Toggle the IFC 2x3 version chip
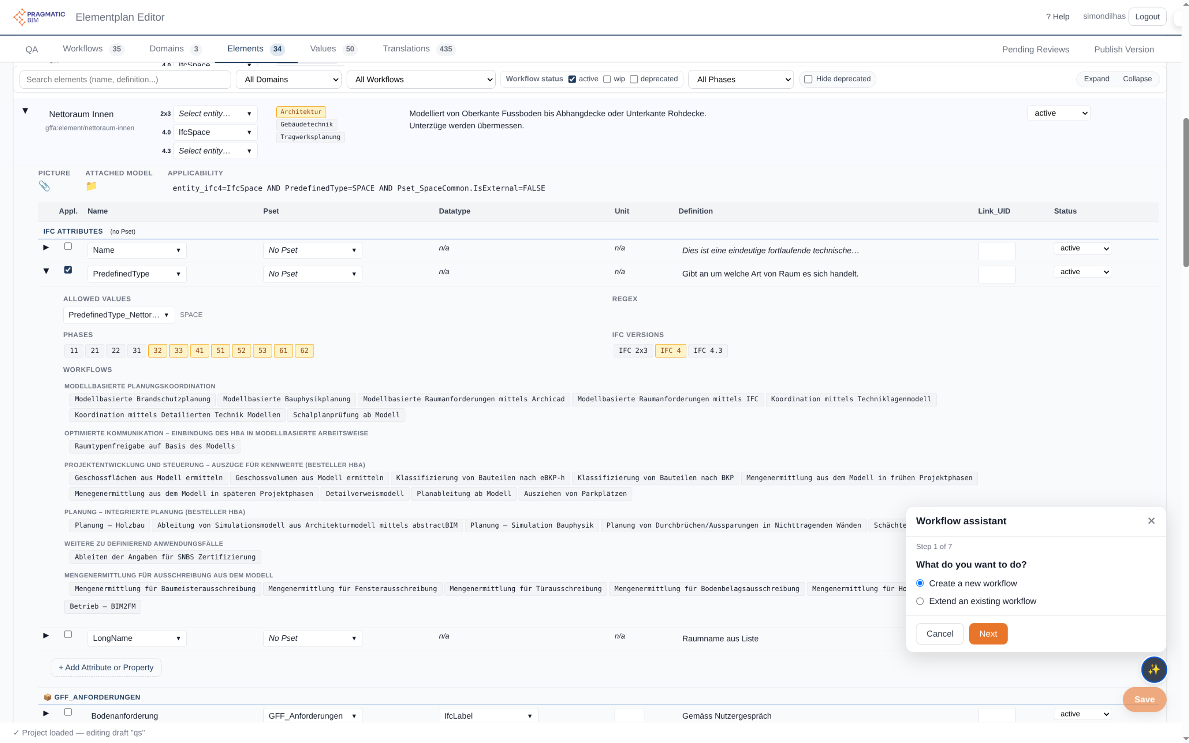1189x743 pixels. click(x=633, y=351)
